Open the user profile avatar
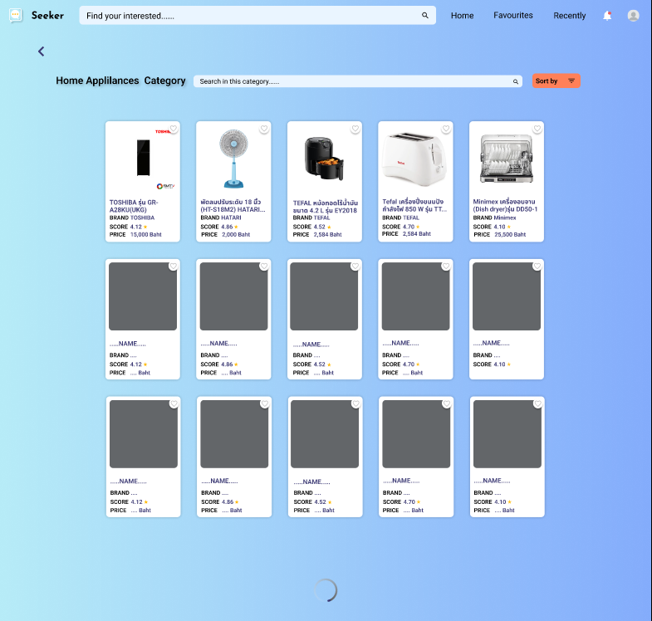Viewport: 652px width, 621px height. pyautogui.click(x=634, y=16)
